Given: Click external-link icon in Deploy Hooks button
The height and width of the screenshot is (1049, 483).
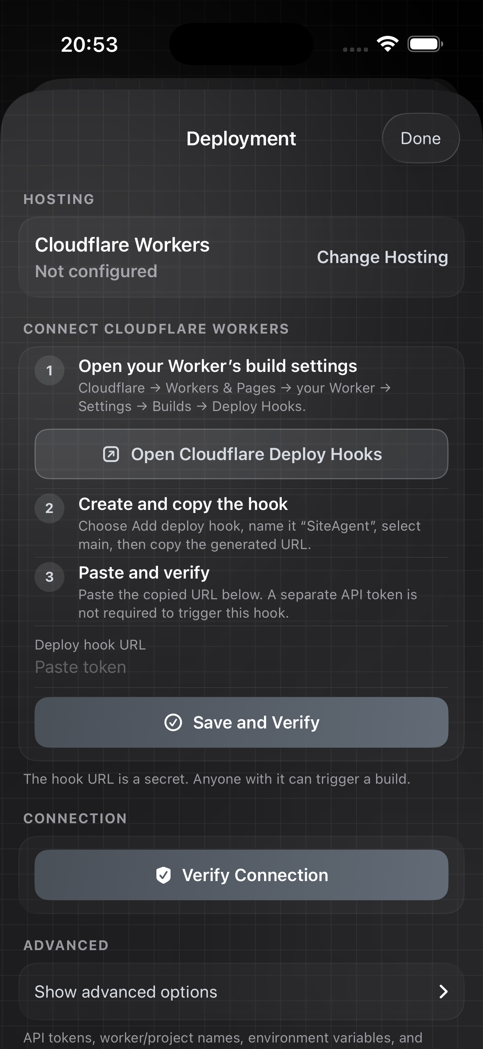Looking at the screenshot, I should (111, 454).
